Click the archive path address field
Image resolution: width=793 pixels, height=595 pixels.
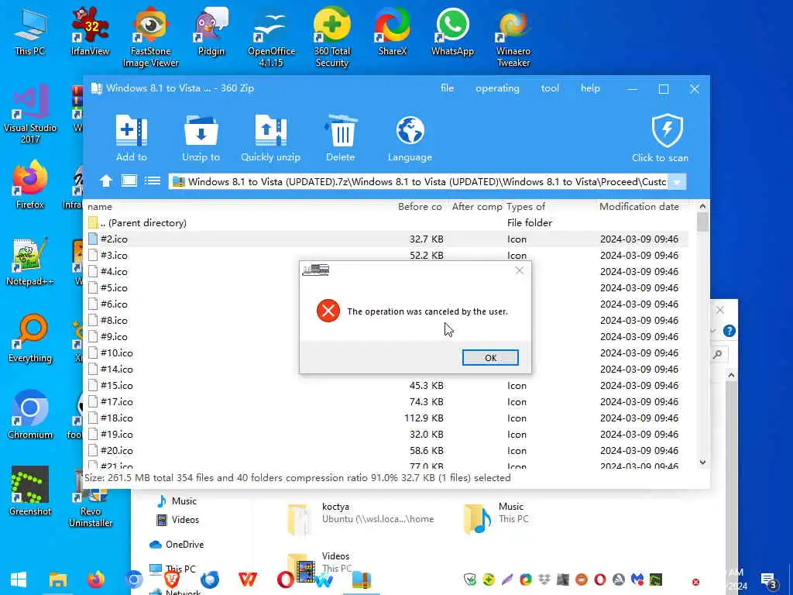pyautogui.click(x=419, y=182)
